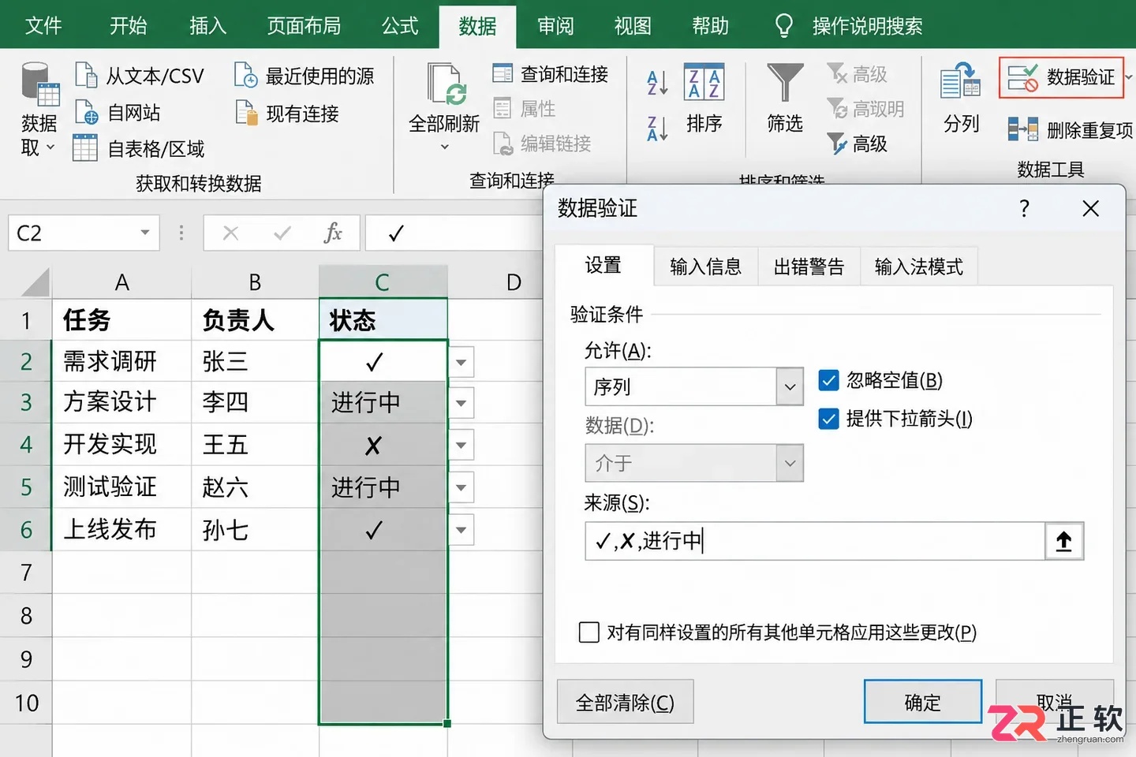Import From Table/Range (自表格/区域)
The width and height of the screenshot is (1136, 757).
tap(138, 148)
